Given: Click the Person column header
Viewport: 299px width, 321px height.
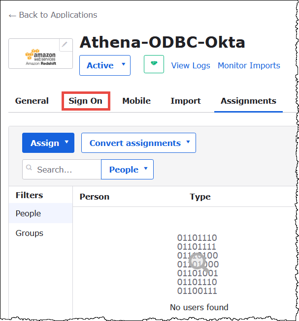Looking at the screenshot, I should (95, 197).
